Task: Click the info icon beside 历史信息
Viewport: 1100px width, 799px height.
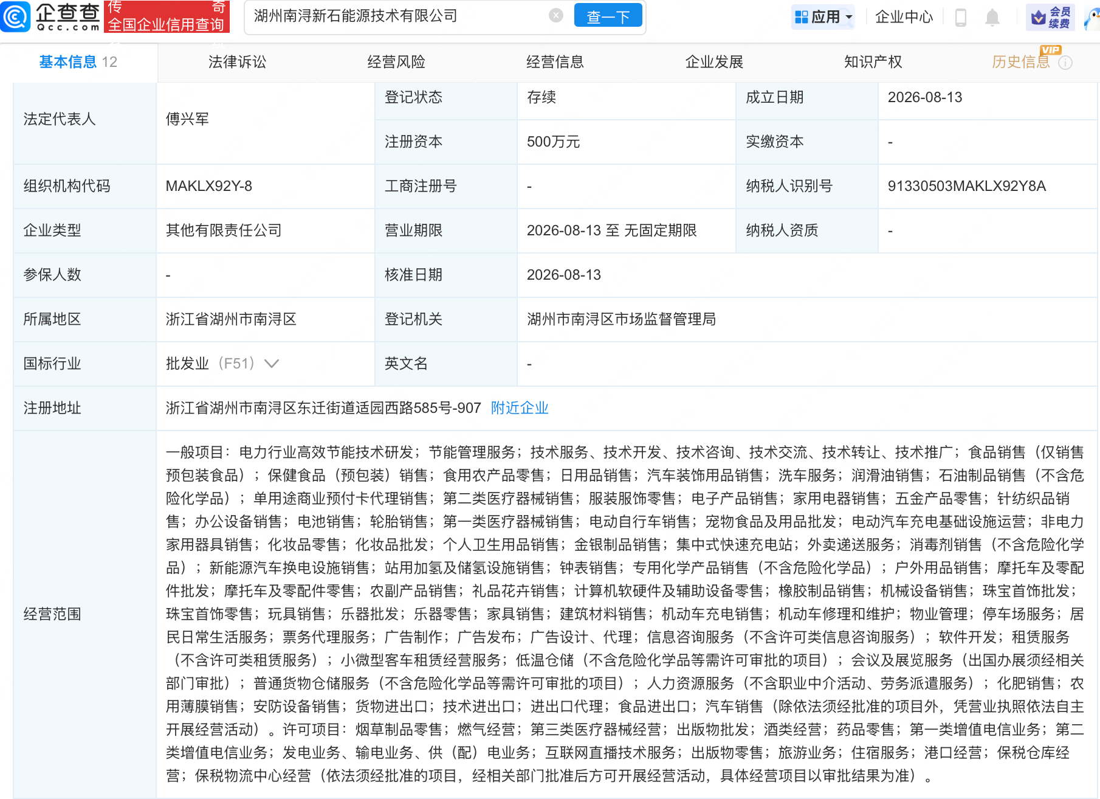Action: (x=1065, y=62)
